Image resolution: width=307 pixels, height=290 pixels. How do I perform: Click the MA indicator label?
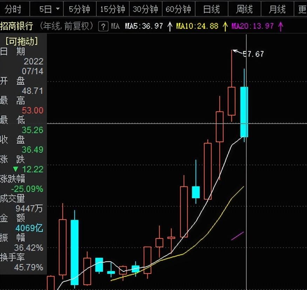coord(115,26)
